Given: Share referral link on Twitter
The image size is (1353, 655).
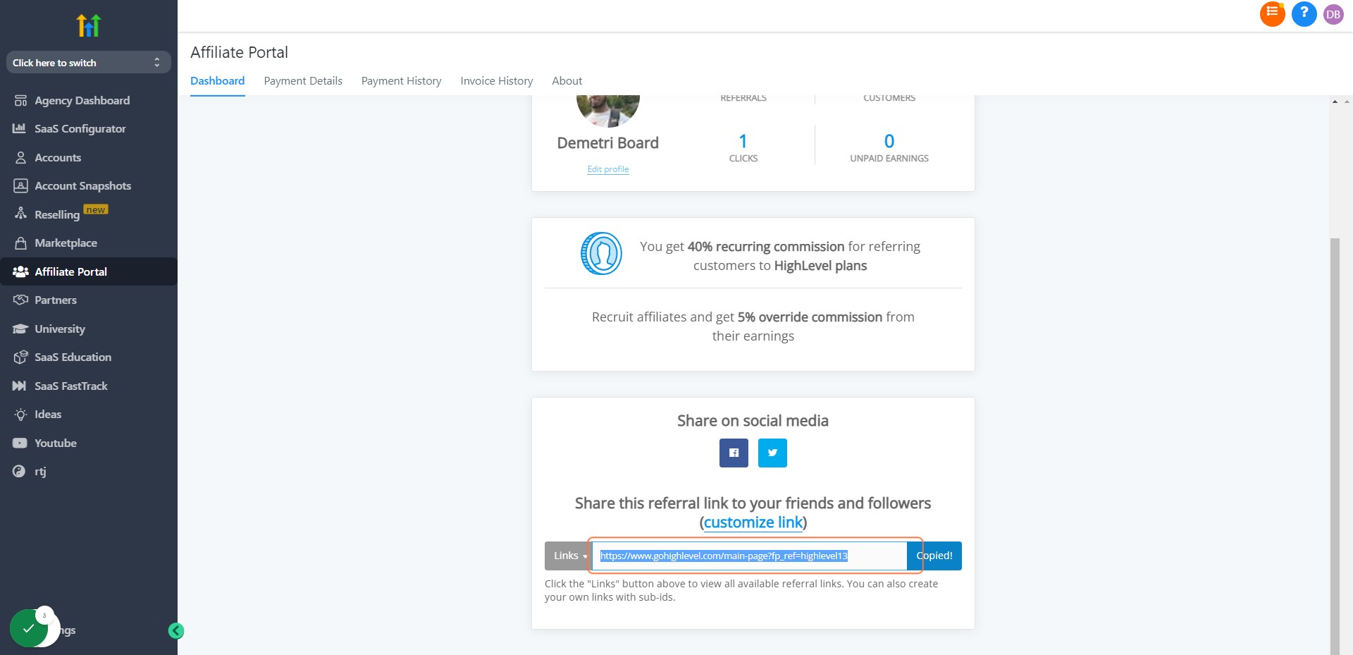Looking at the screenshot, I should [x=772, y=453].
